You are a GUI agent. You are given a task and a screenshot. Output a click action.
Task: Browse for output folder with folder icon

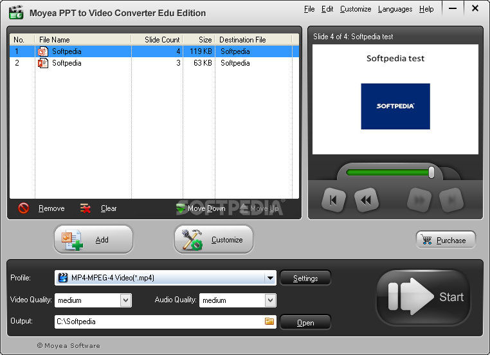point(269,322)
